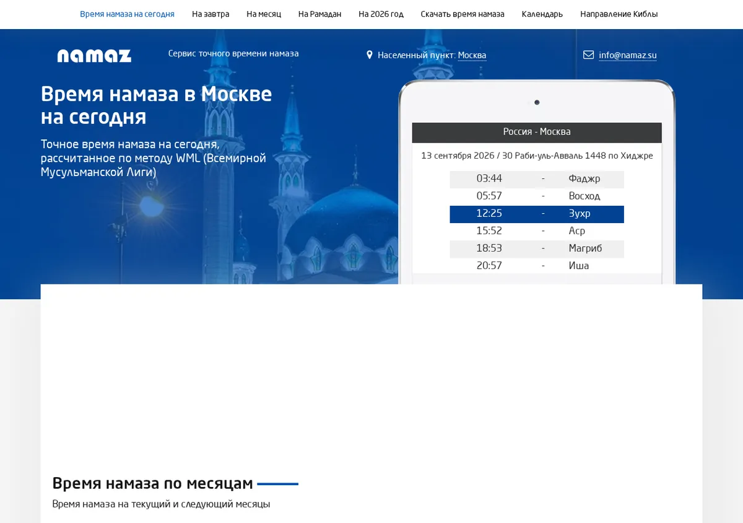This screenshot has height=523, width=743.
Task: Click the envelope email icon
Action: (589, 55)
